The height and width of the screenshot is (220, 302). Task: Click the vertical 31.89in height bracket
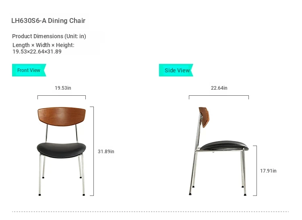pos(92,151)
